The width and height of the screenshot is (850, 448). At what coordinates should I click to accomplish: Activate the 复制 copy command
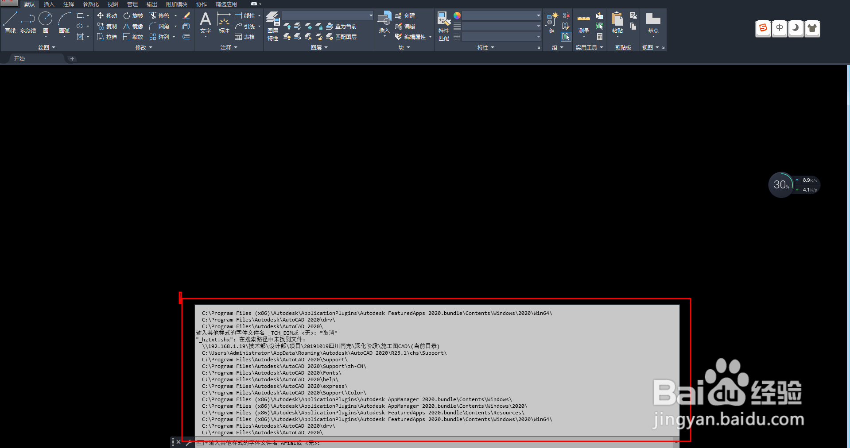(x=107, y=26)
